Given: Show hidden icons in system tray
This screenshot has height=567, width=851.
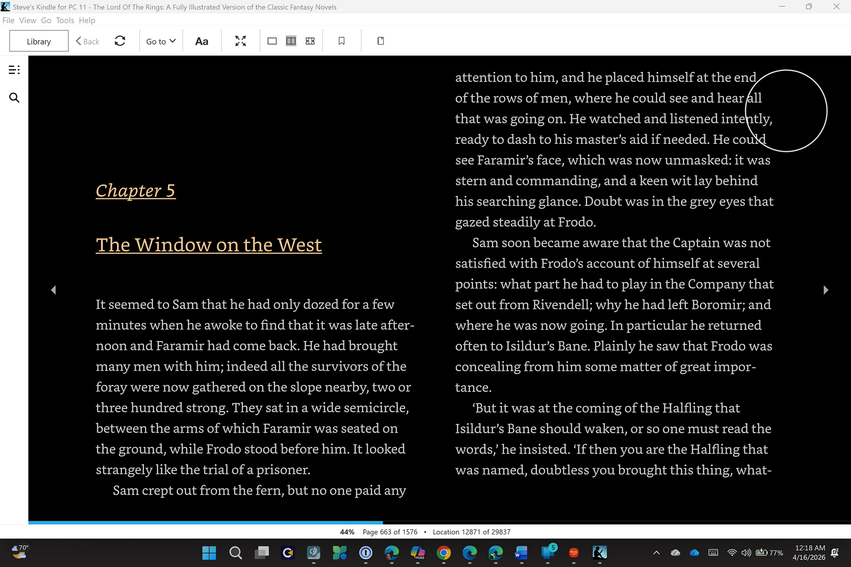Looking at the screenshot, I should pyautogui.click(x=656, y=553).
